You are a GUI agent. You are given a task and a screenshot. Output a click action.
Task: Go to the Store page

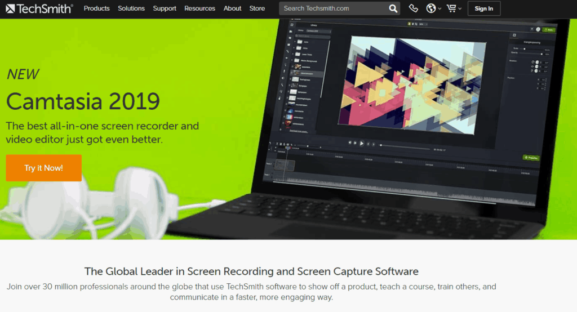(257, 8)
